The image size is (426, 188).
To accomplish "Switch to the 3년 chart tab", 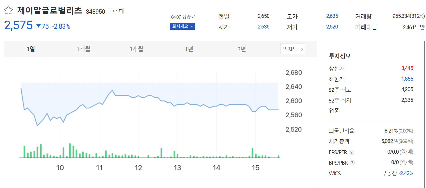I will tap(242, 49).
